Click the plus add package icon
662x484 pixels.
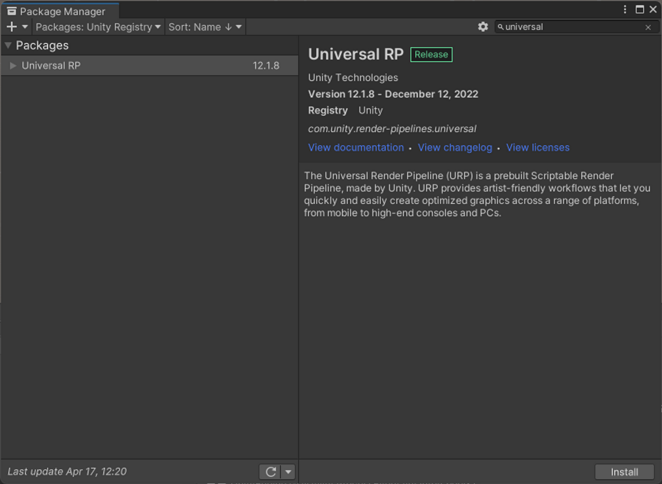tap(12, 27)
